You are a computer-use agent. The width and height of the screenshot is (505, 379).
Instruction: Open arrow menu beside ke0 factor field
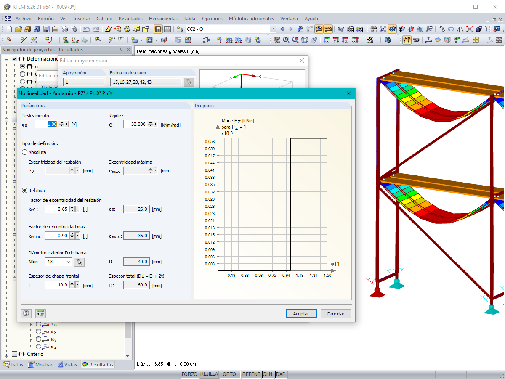77,209
